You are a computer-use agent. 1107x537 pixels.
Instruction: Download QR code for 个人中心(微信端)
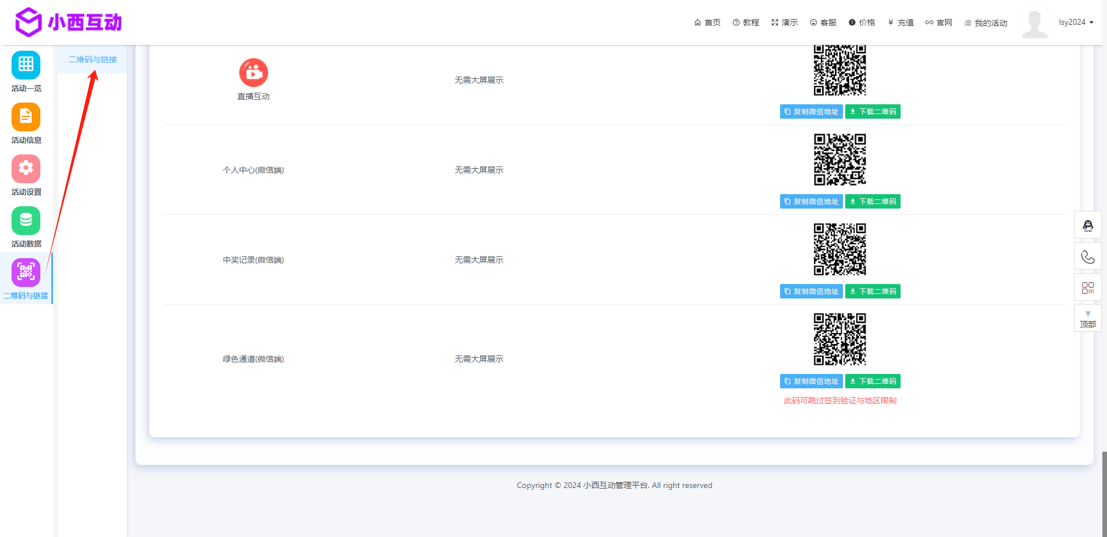click(x=873, y=202)
